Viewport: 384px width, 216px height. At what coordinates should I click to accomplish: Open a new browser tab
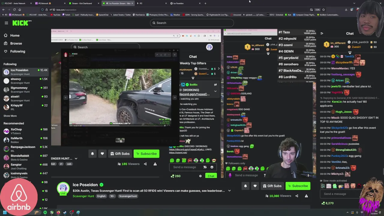tap(205, 3)
